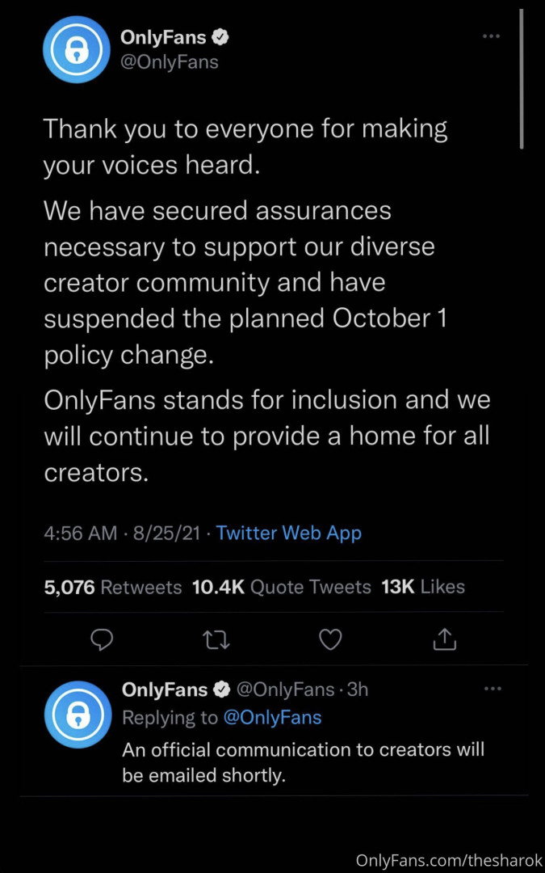Click the OnlyFans avatar on the reply
Viewport: 545px width, 873px height.
click(x=78, y=715)
